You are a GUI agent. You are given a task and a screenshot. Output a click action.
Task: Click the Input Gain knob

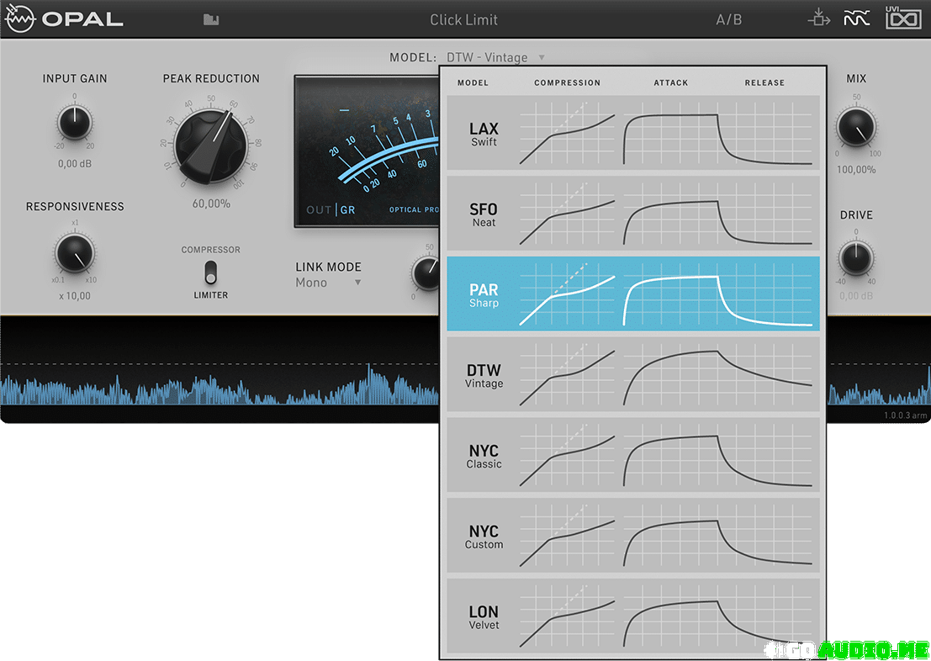(x=75, y=124)
